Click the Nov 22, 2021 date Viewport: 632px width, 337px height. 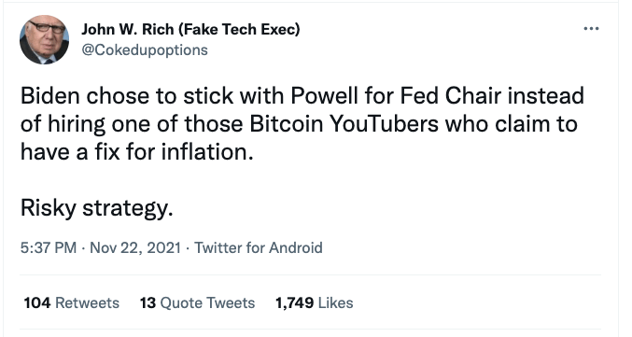135,247
